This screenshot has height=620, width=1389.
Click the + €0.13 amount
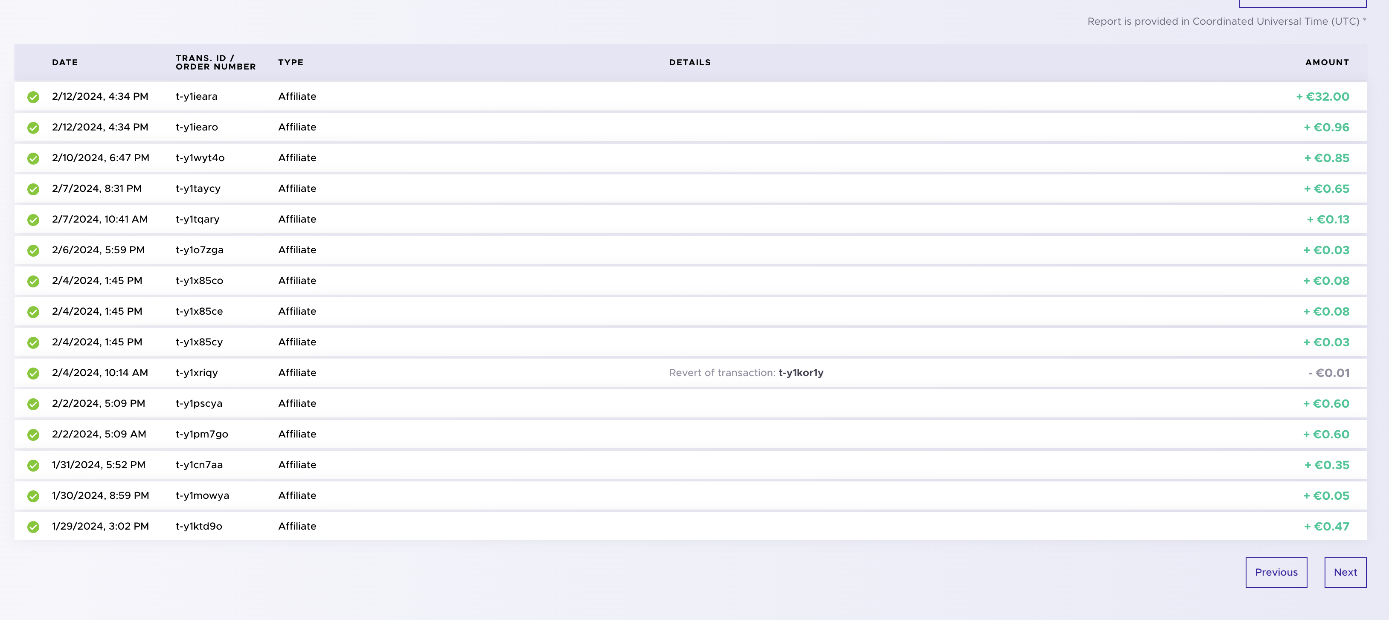[1328, 220]
